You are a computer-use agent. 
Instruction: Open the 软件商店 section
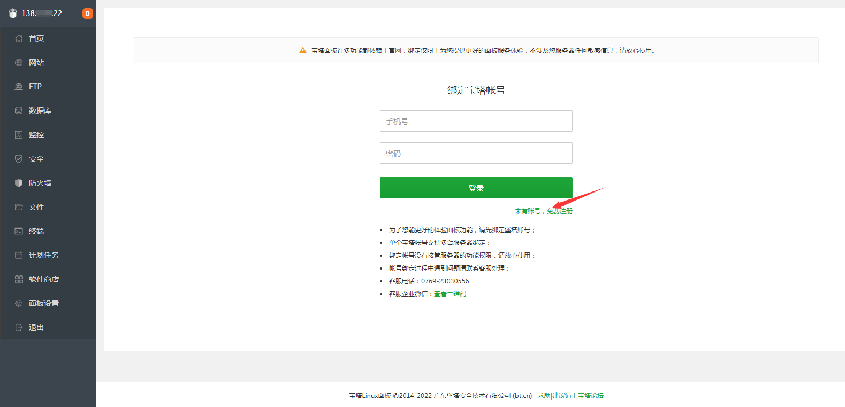[48, 279]
